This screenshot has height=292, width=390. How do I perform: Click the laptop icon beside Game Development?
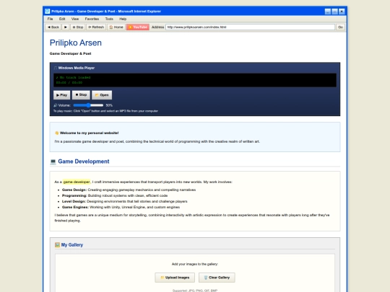(53, 162)
